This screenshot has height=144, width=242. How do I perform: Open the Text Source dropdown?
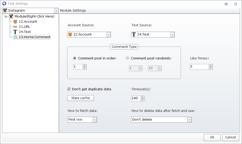(172, 35)
